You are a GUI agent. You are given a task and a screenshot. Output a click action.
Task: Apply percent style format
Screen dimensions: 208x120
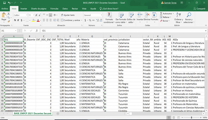pos(90,20)
